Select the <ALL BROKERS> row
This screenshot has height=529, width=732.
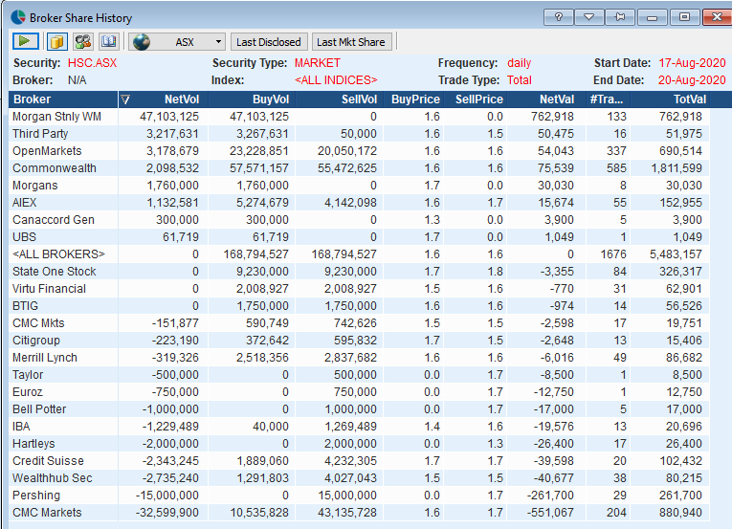coord(359,254)
